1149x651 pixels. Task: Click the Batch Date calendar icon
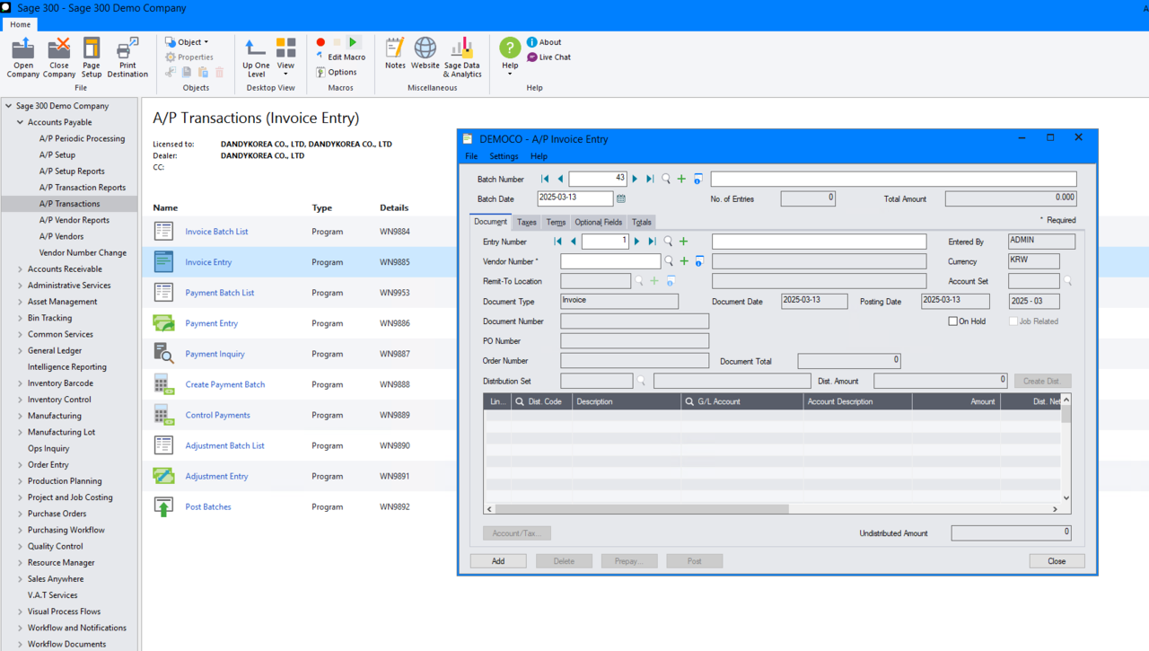621,198
